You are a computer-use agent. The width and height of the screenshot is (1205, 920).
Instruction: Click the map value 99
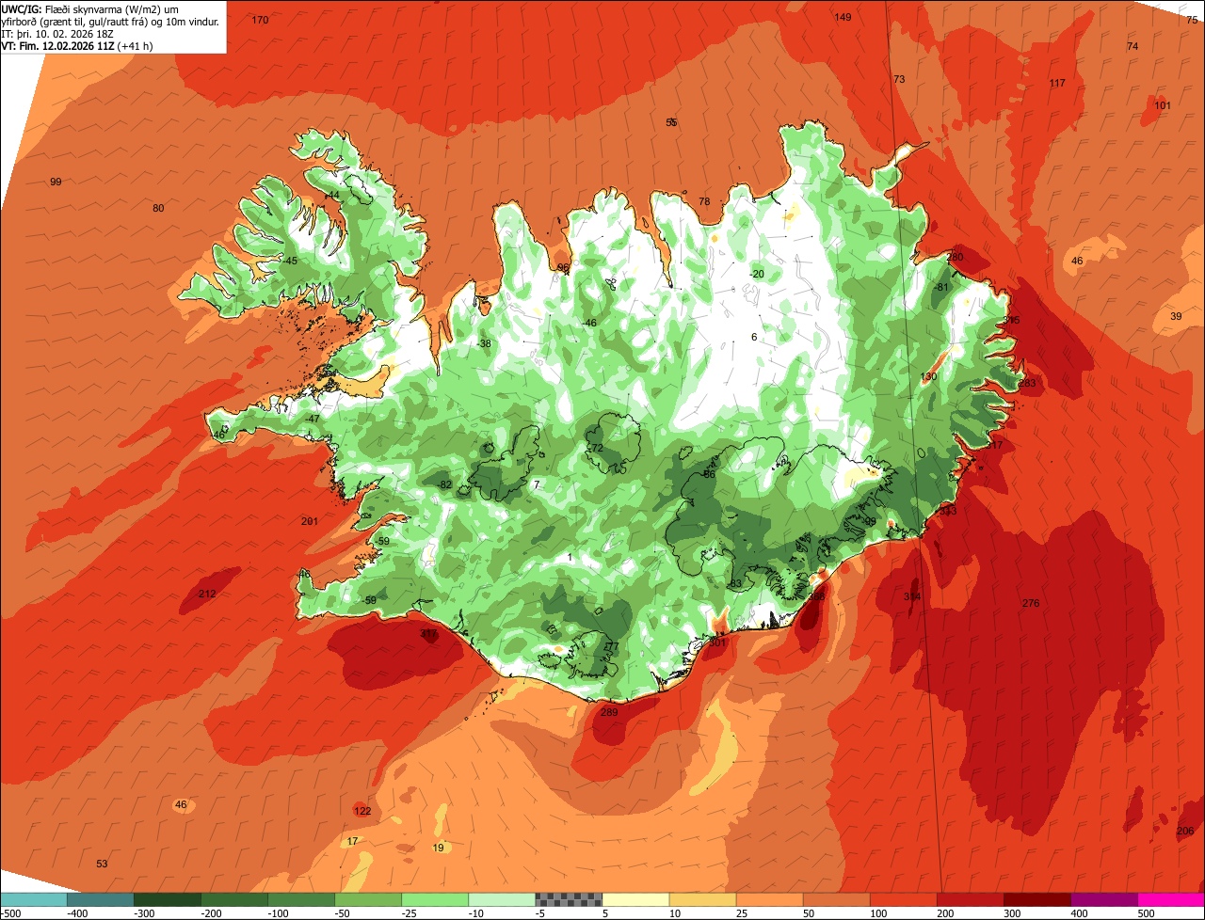56,182
